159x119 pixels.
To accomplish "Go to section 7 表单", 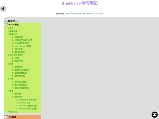I will 11,91.
